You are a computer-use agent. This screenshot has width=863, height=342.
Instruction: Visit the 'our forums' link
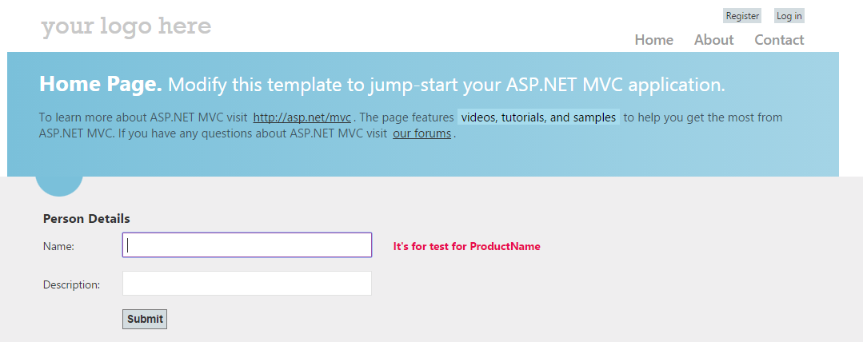click(422, 133)
